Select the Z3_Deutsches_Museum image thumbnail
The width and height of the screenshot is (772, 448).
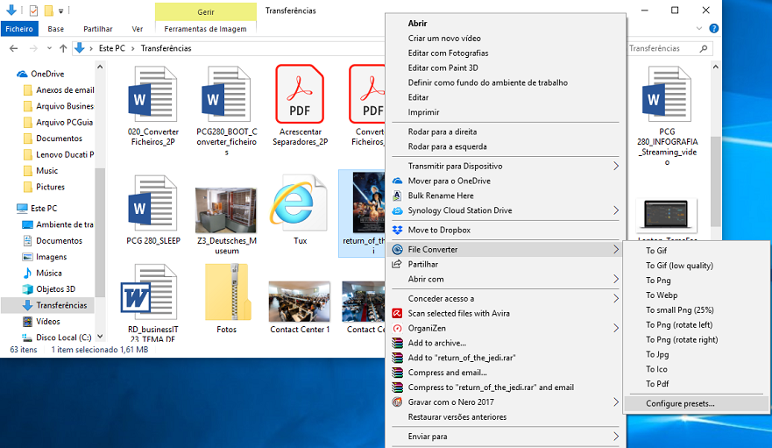(x=226, y=209)
